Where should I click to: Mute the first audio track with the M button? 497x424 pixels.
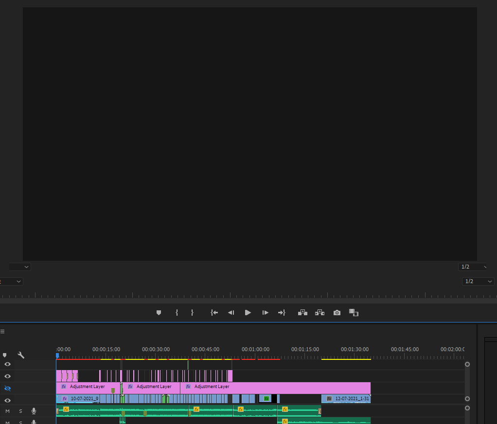pyautogui.click(x=8, y=410)
